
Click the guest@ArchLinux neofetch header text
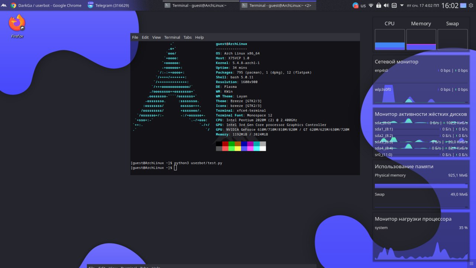click(x=231, y=44)
